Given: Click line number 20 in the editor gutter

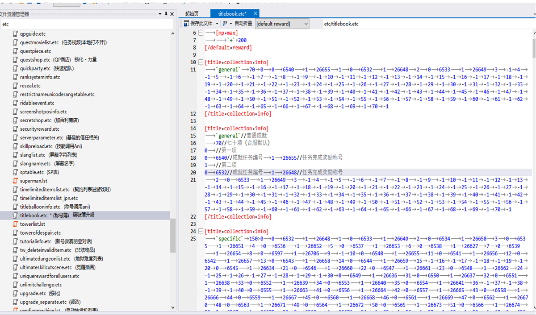Looking at the screenshot, I should tap(193, 173).
